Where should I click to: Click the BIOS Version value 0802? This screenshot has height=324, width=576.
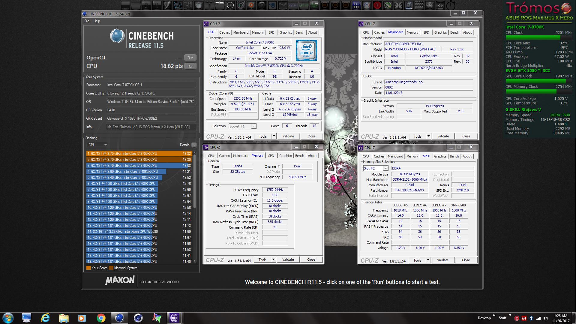click(429, 87)
